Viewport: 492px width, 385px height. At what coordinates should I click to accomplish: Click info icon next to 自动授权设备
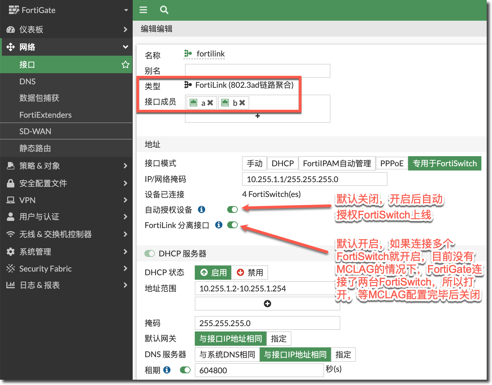coord(201,209)
